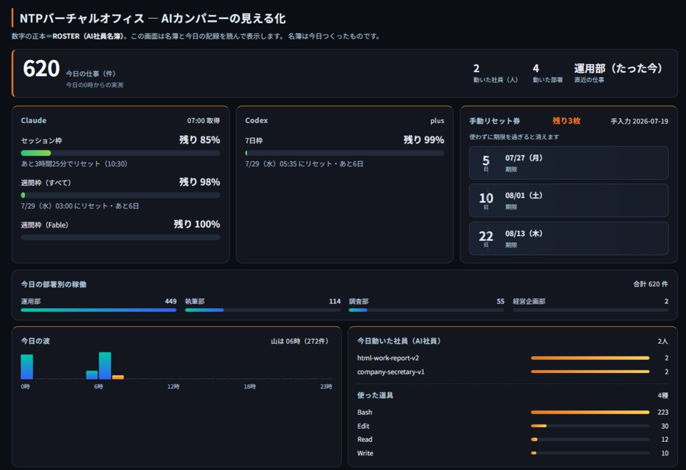Image resolution: width=686 pixels, height=470 pixels.
Task: Click the company-secretary-v1 employee row
Action: click(512, 372)
